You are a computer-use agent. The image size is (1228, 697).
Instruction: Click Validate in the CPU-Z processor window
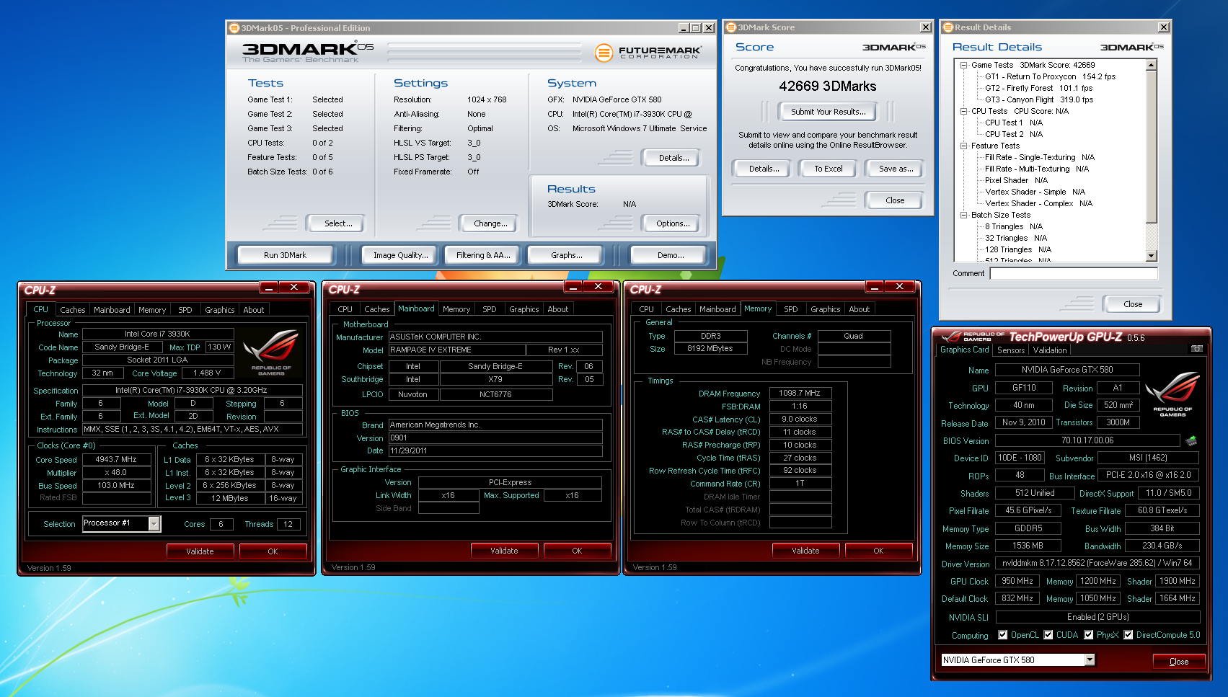(x=200, y=551)
